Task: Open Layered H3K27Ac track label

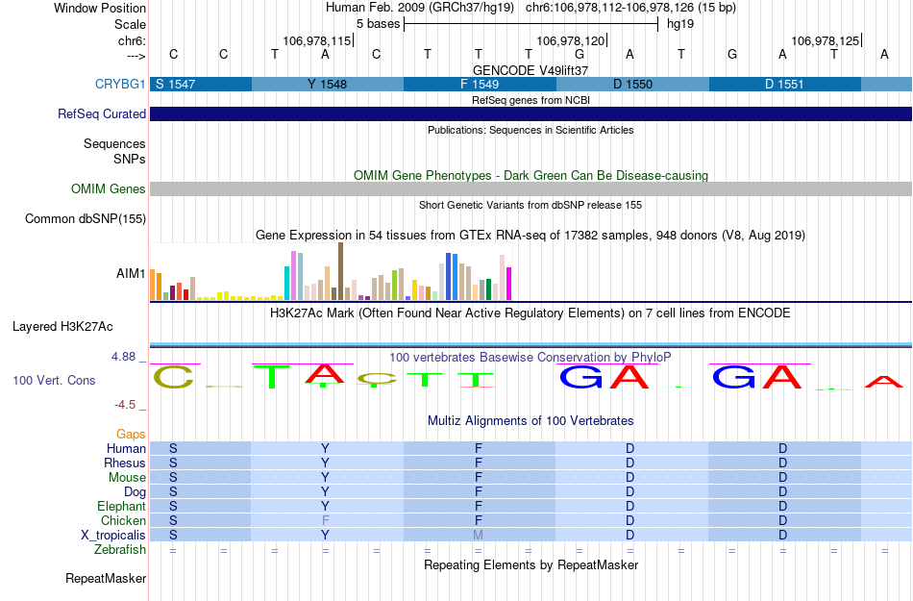Action: coord(62,326)
